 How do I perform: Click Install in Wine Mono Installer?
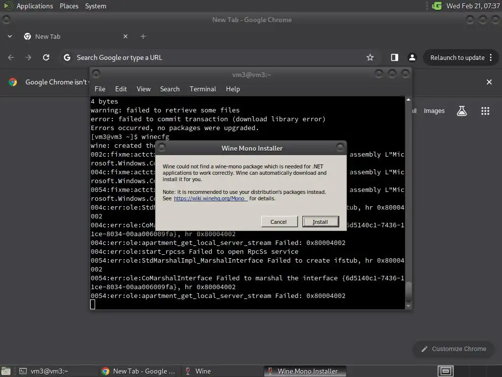(x=321, y=221)
